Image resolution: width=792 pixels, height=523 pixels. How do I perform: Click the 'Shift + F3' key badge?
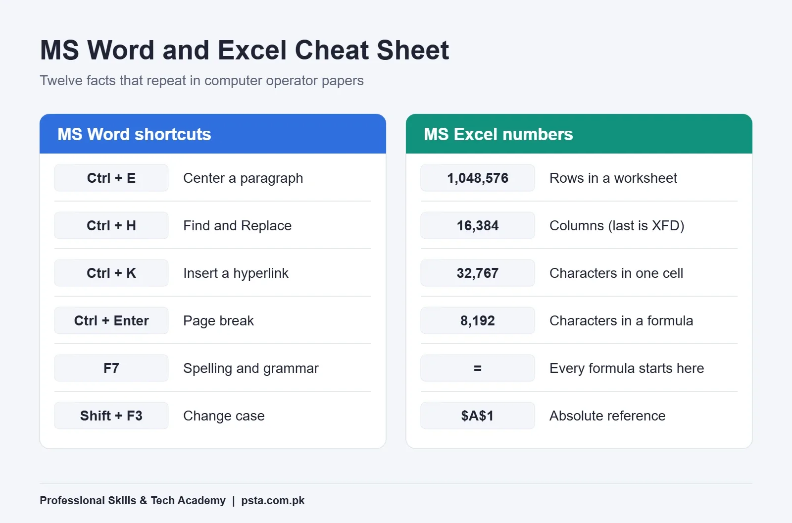click(x=111, y=416)
